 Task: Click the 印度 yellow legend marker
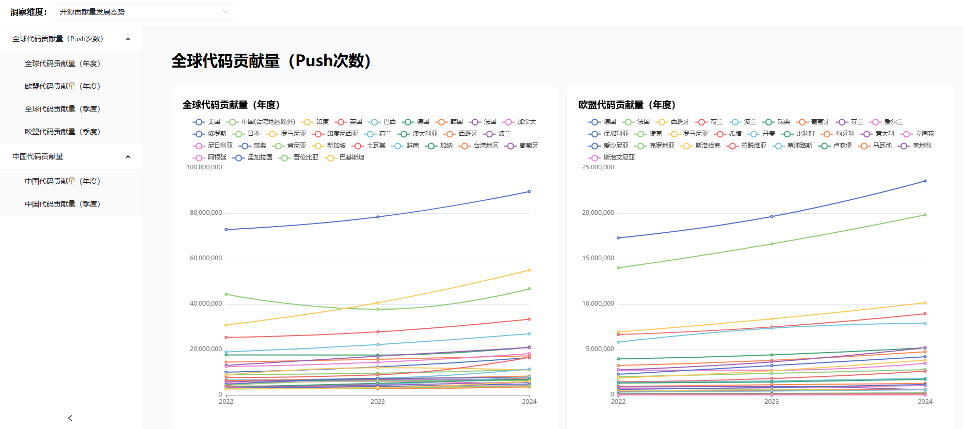(307, 122)
